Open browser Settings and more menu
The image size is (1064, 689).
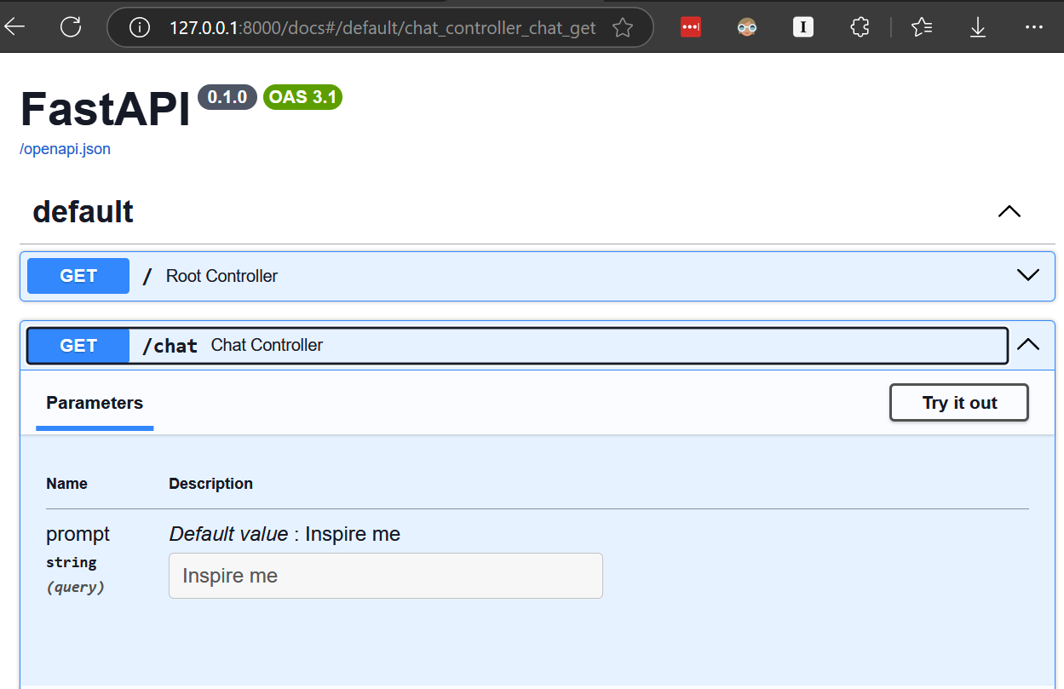pyautogui.click(x=1034, y=27)
